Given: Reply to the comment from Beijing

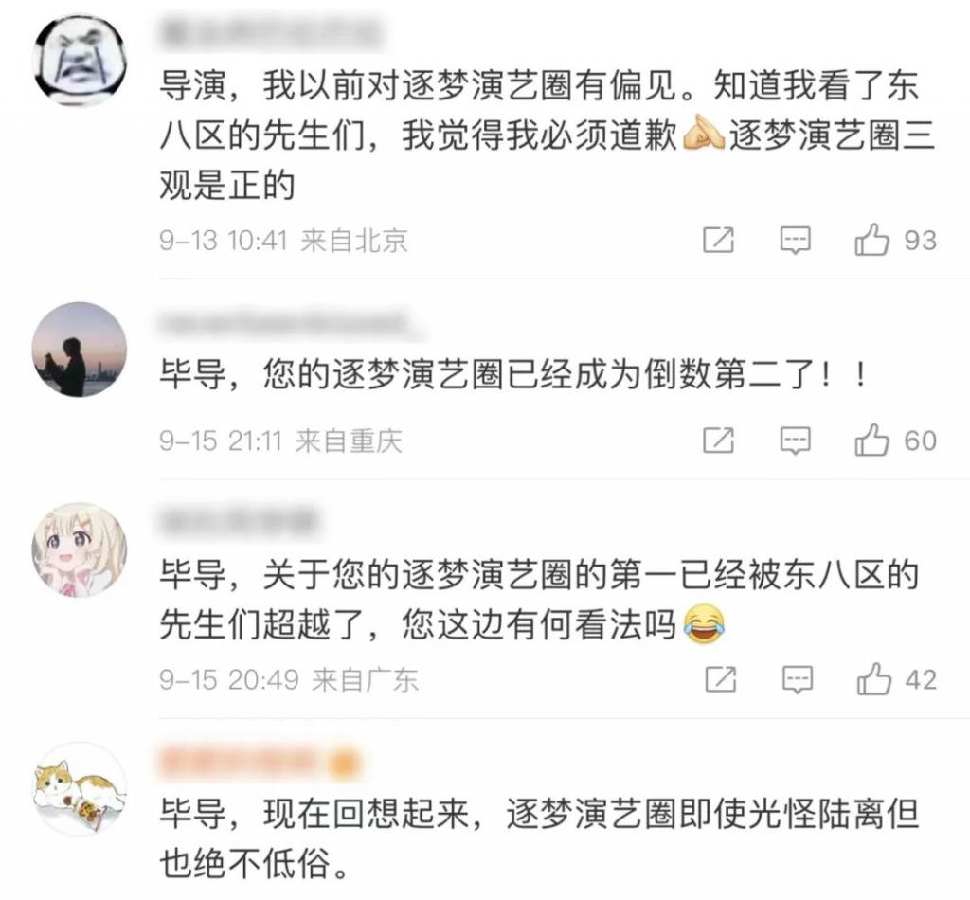Looking at the screenshot, I should tap(795, 240).
